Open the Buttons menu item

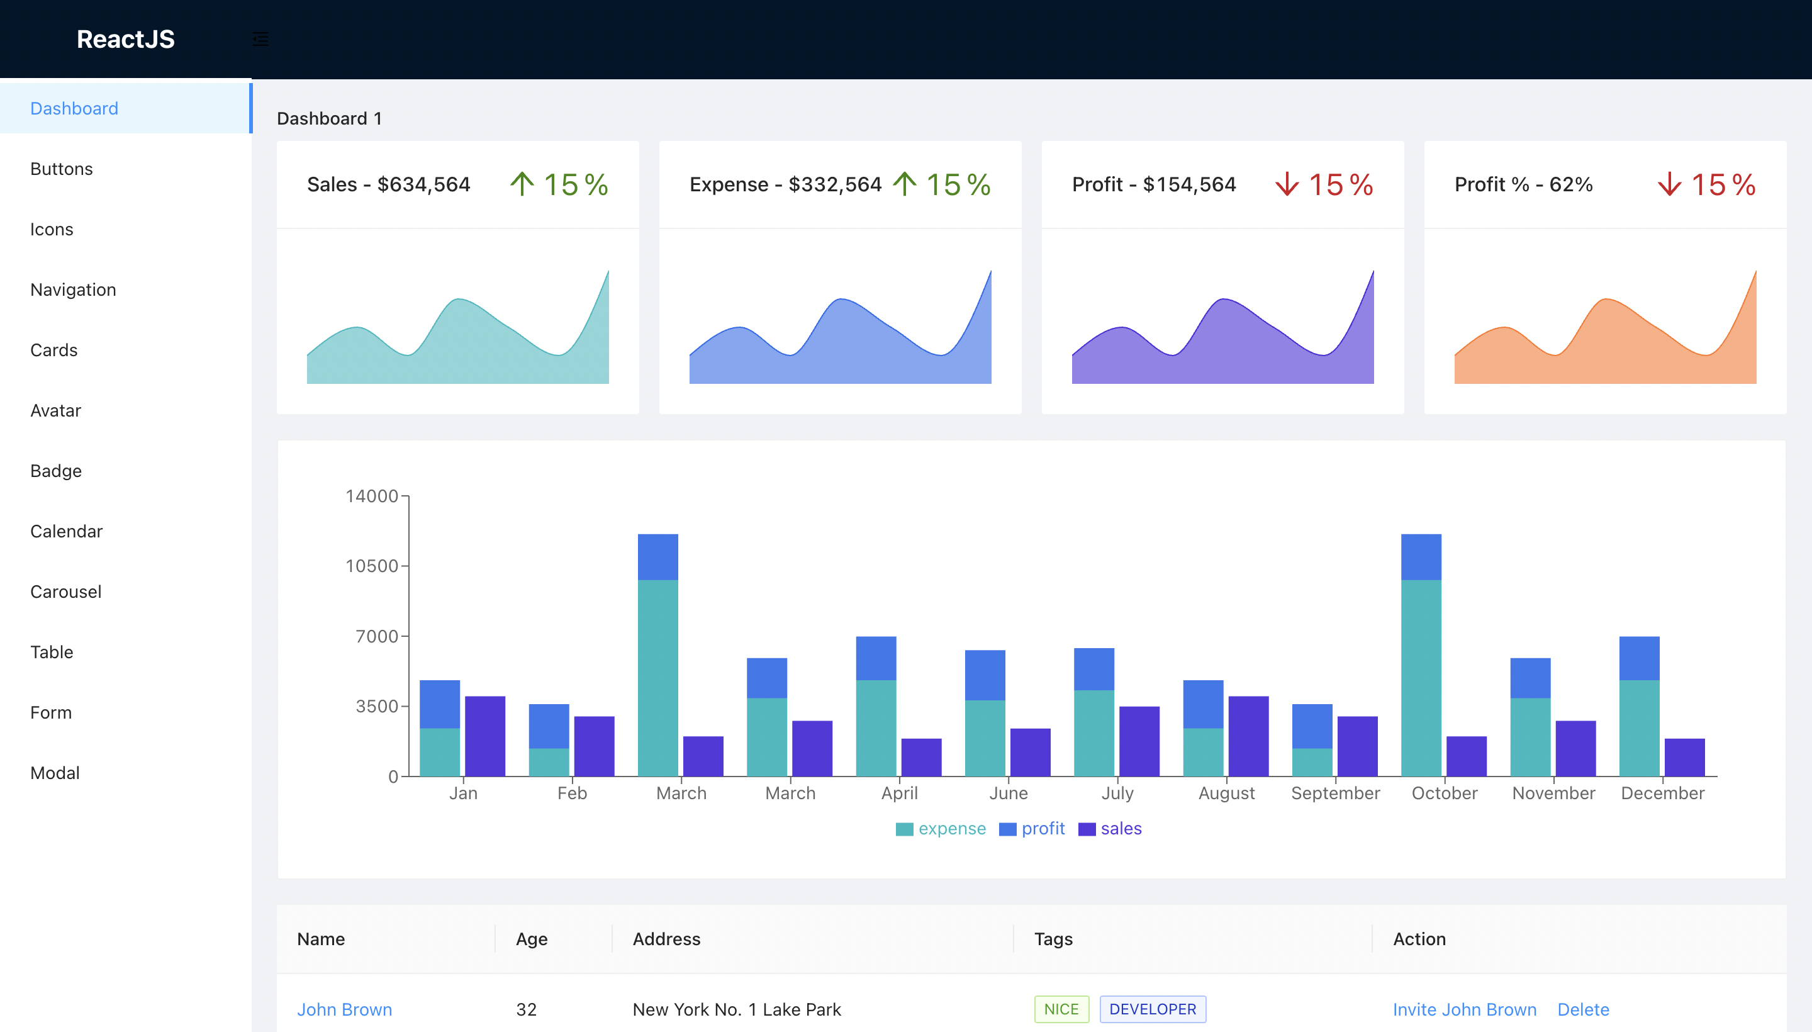pos(62,169)
